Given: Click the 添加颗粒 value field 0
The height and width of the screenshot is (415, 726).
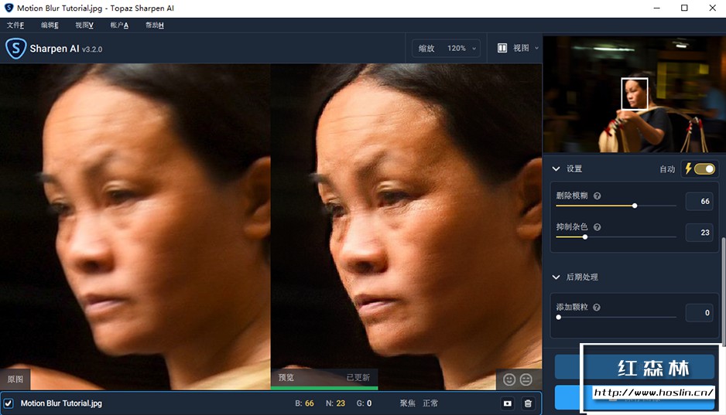Looking at the screenshot, I should [699, 313].
